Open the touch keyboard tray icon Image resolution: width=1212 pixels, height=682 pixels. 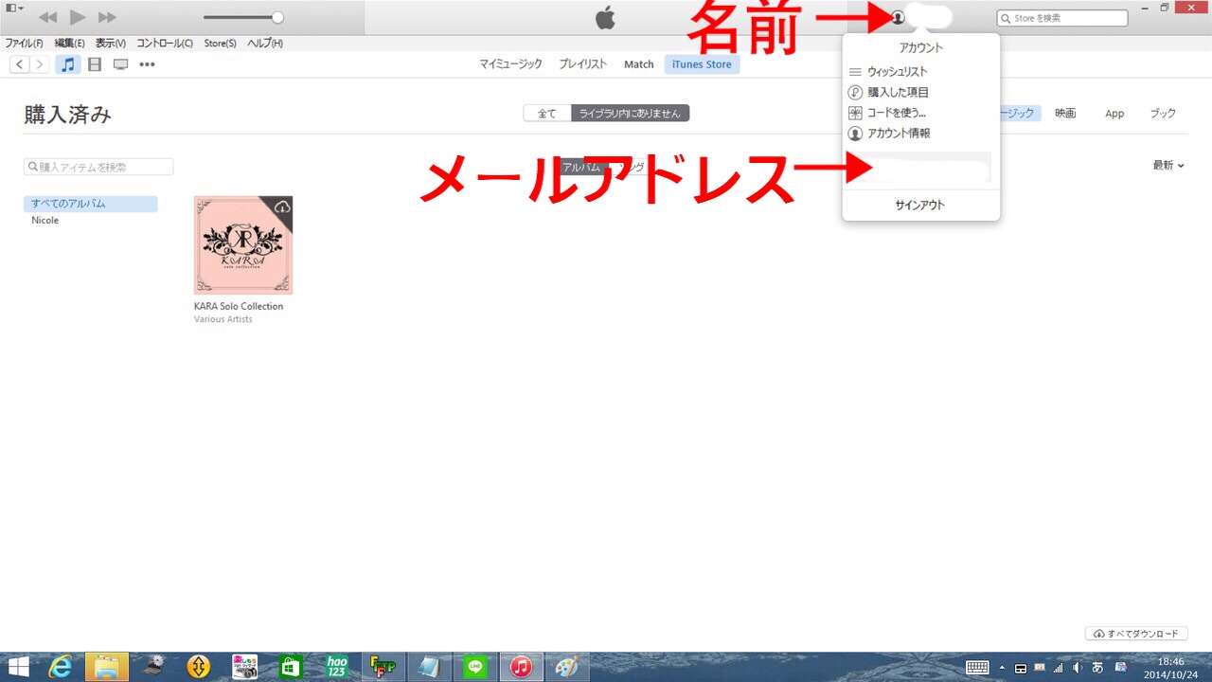977,667
